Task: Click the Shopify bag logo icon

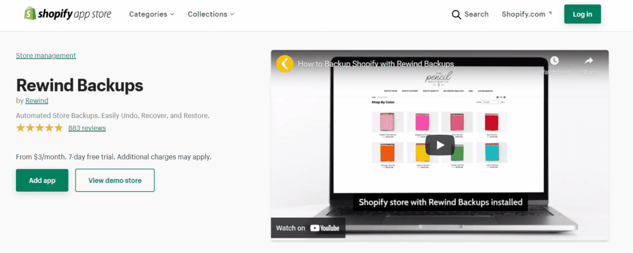Action: [30, 14]
